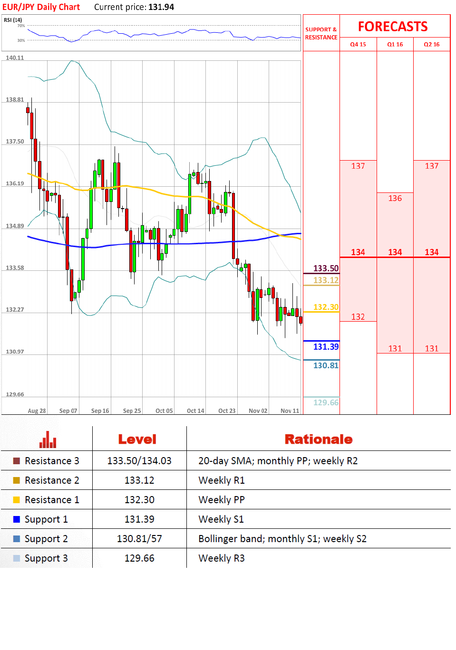Click the current price value 131.94
The image size is (456, 650).
161,7
